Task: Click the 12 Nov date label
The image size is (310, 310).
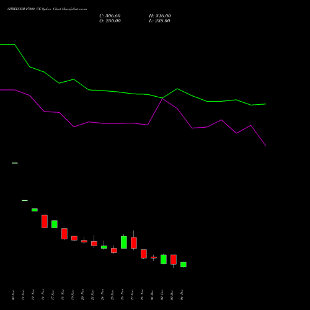Action: 33,295
